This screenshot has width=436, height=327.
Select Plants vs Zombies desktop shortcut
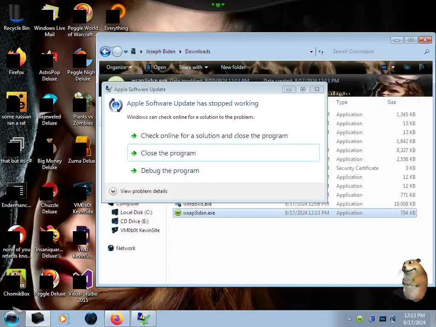83,109
